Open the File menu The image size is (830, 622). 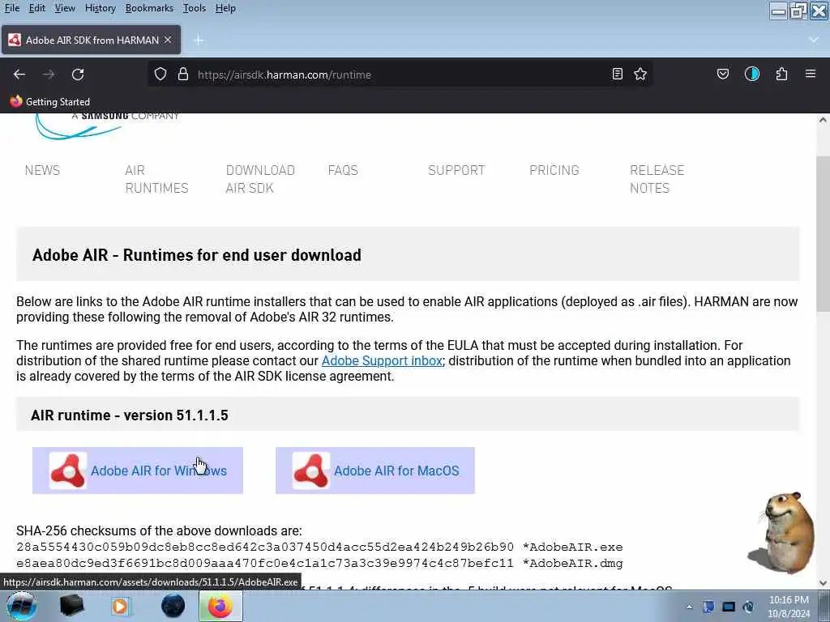click(x=11, y=8)
